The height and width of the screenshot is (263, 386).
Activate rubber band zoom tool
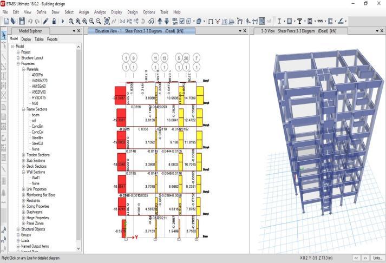click(71, 22)
